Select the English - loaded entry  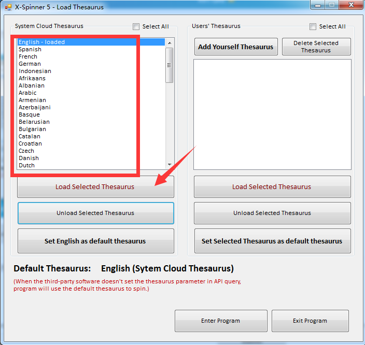point(41,42)
